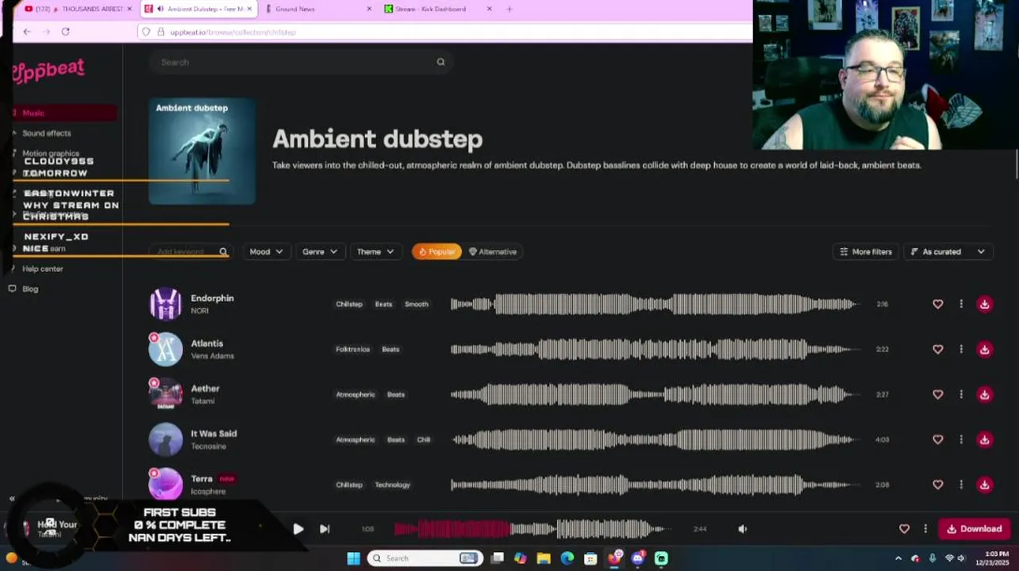
Task: Like the currently playing track in player bar
Action: coord(904,529)
